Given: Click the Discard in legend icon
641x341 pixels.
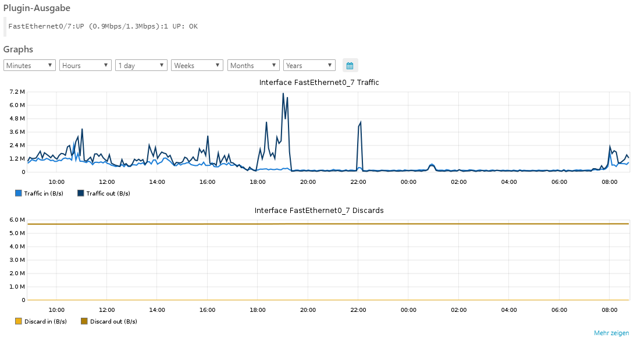Looking at the screenshot, I should 16,321.
